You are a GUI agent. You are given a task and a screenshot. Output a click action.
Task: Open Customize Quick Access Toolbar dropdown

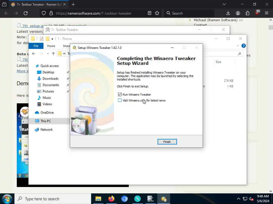52,39
